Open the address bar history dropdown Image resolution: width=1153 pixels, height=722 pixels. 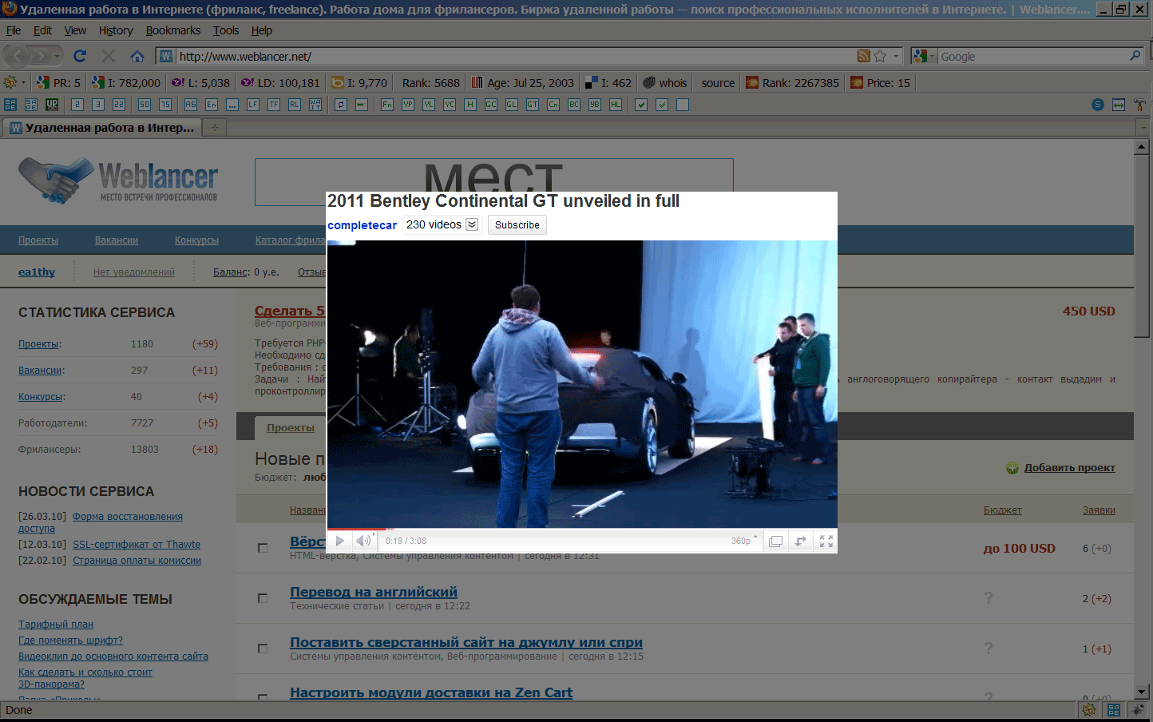coord(897,56)
